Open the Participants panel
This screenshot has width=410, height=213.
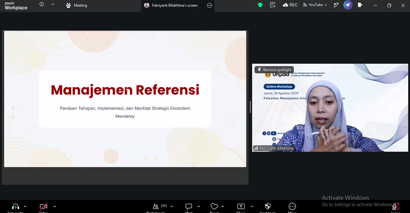(x=156, y=207)
